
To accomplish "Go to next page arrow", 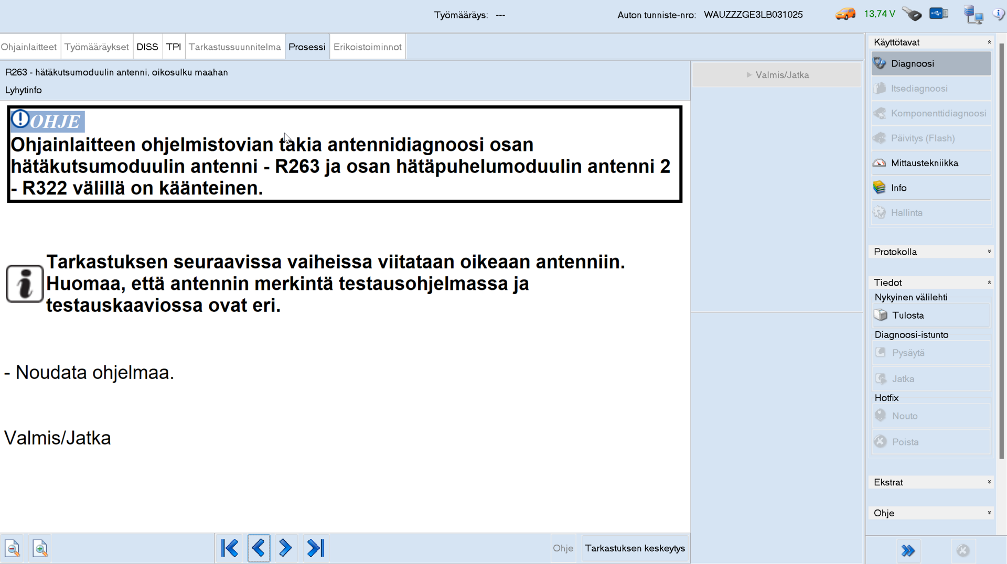I will (x=285, y=548).
